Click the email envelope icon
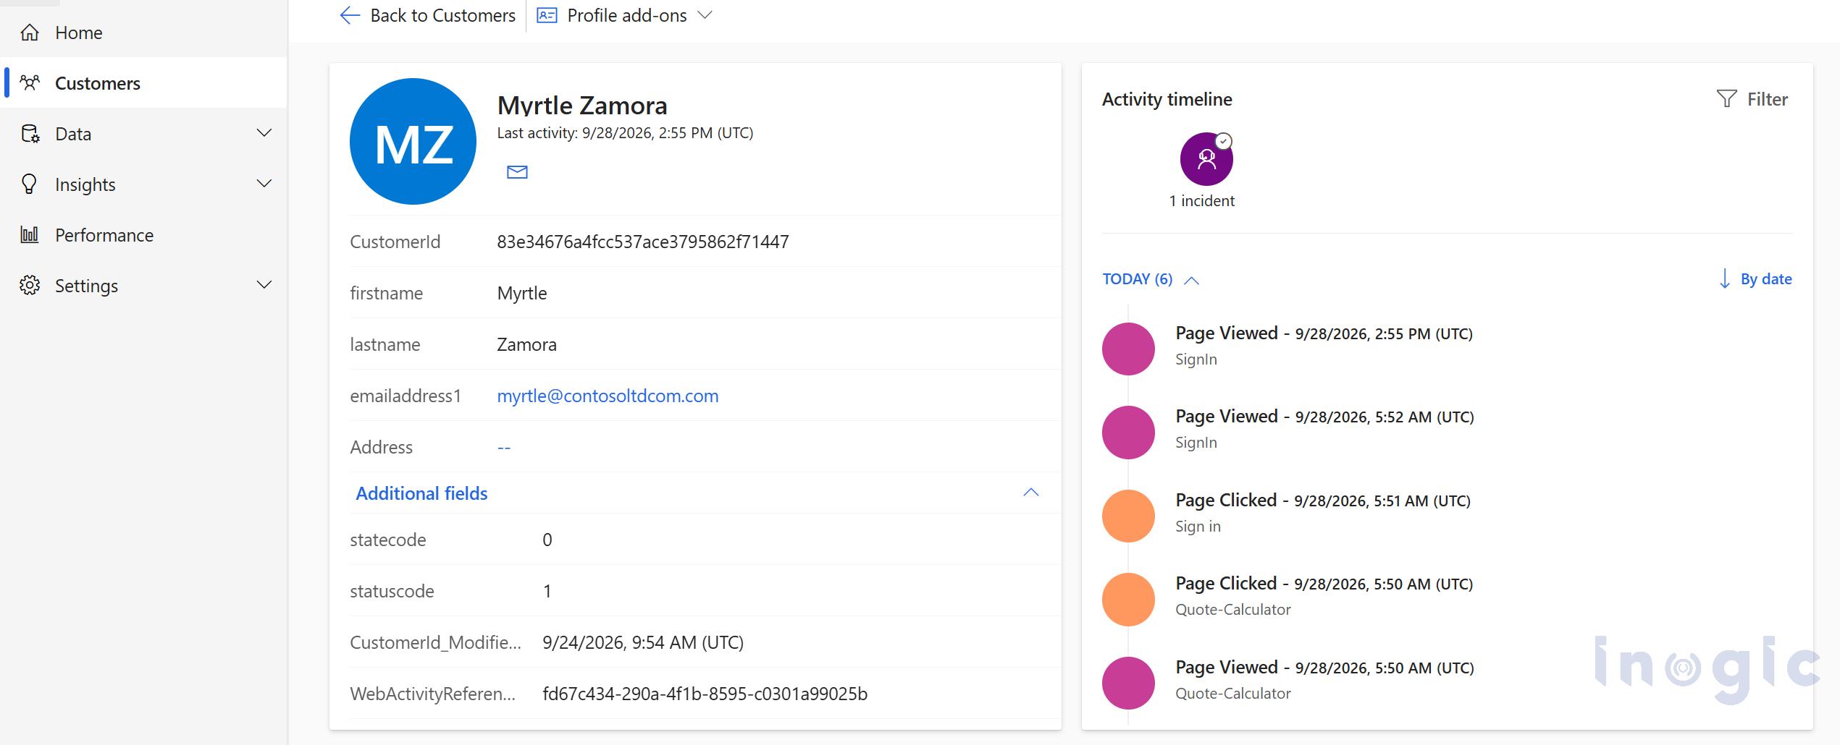The height and width of the screenshot is (745, 1840). [517, 171]
